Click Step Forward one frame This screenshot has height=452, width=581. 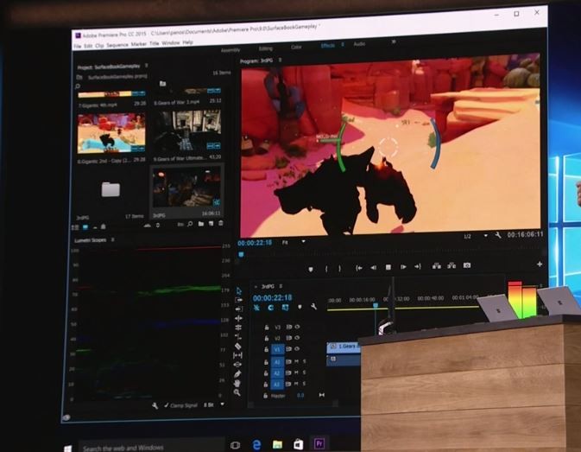coord(403,266)
